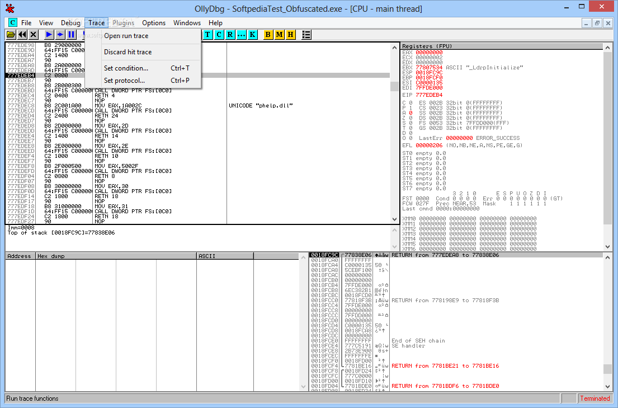The width and height of the screenshot is (618, 408).
Task: Click the Address column header in dump
Action: click(x=21, y=256)
